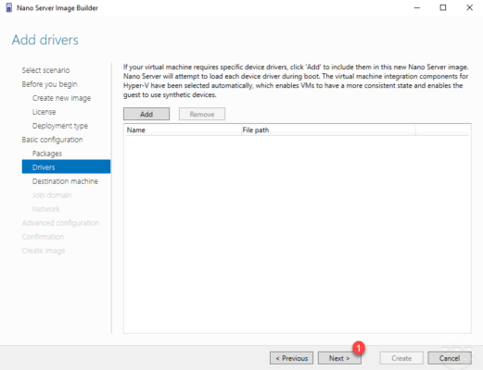Viewport: 483px width, 370px height.
Task: Open the Before you begin step
Action: point(49,84)
